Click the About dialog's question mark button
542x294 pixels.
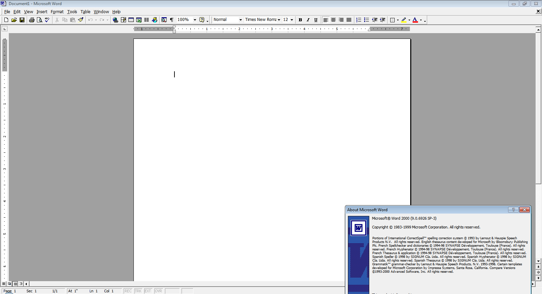513,210
